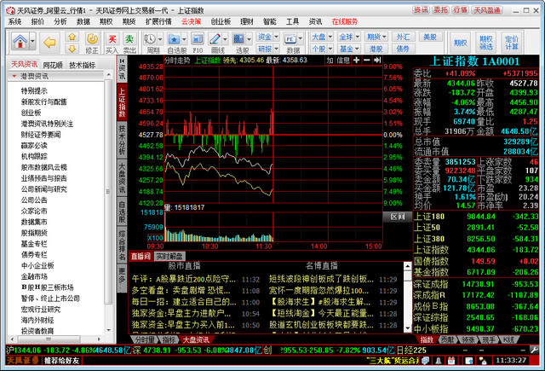Image resolution: width=545 pixels, height=371 pixels.
Task: Open dropdown arrow beside 自选股 icon
Action: point(184,38)
